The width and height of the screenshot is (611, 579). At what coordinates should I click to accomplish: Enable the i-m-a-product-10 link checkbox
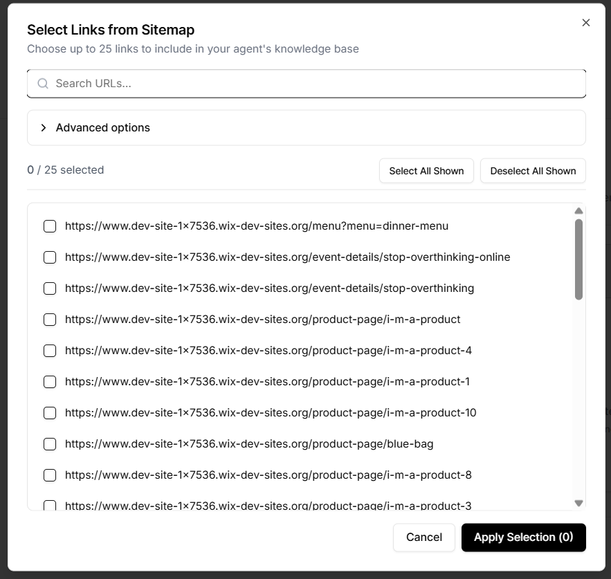(x=50, y=413)
